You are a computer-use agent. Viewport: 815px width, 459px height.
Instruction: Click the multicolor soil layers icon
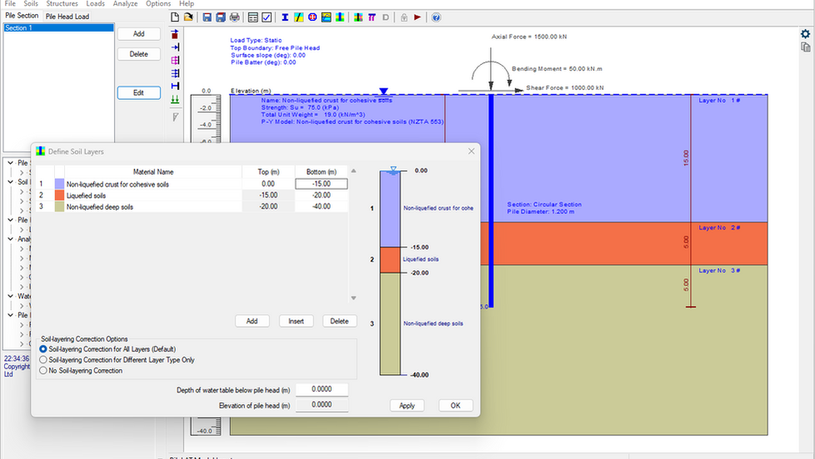pos(340,17)
